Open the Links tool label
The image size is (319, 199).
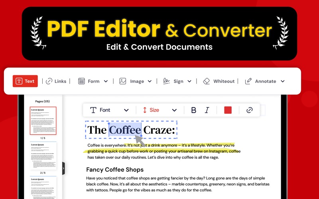61,81
